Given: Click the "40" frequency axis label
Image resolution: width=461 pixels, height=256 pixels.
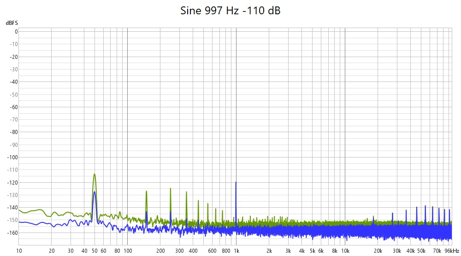Looking at the screenshot, I should tap(84, 251).
